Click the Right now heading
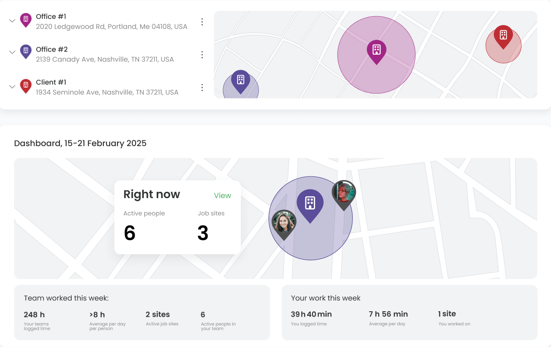Viewport: 551px width, 347px height. (152, 194)
